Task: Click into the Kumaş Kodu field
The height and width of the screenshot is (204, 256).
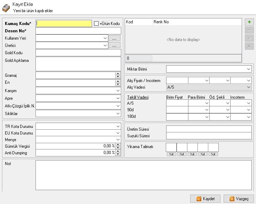Action: tap(64, 23)
